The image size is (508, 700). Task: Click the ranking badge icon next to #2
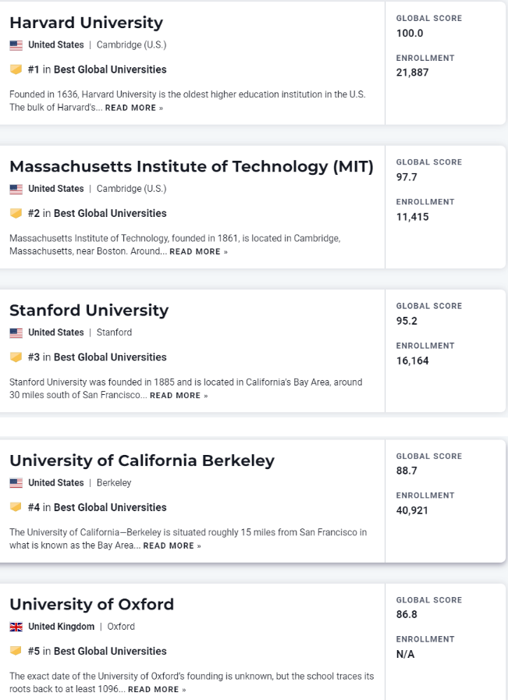(16, 213)
